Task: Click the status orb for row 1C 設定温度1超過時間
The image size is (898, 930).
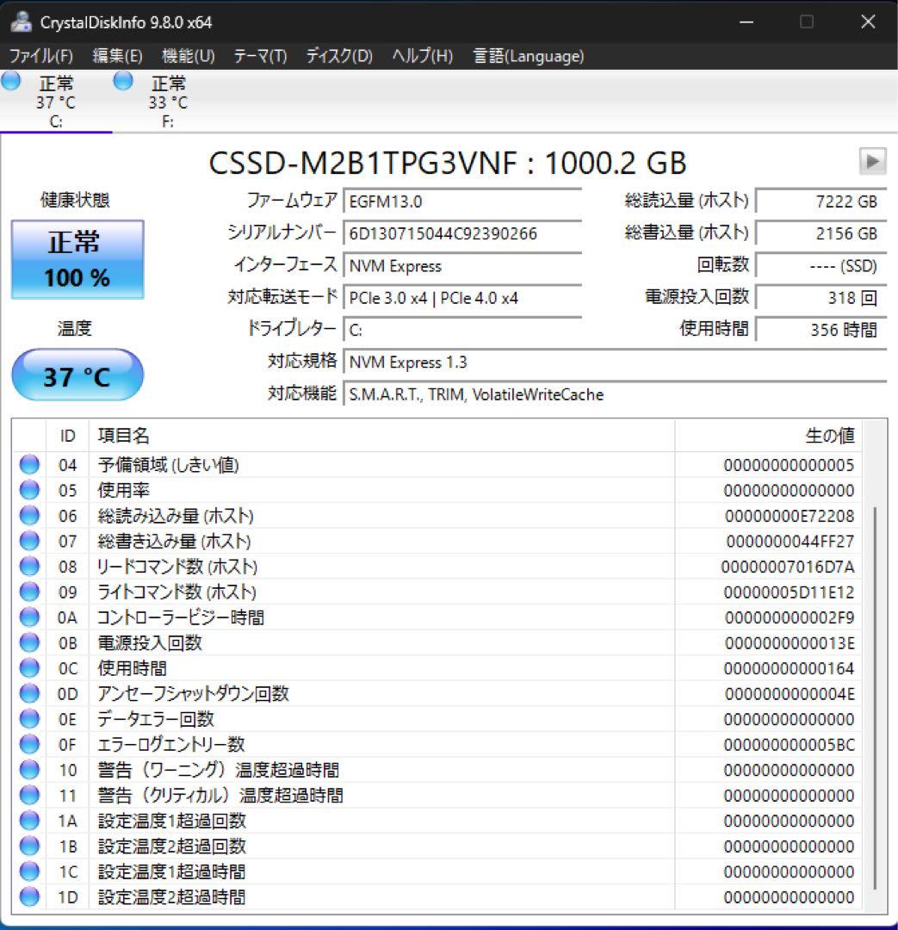Action: (29, 871)
